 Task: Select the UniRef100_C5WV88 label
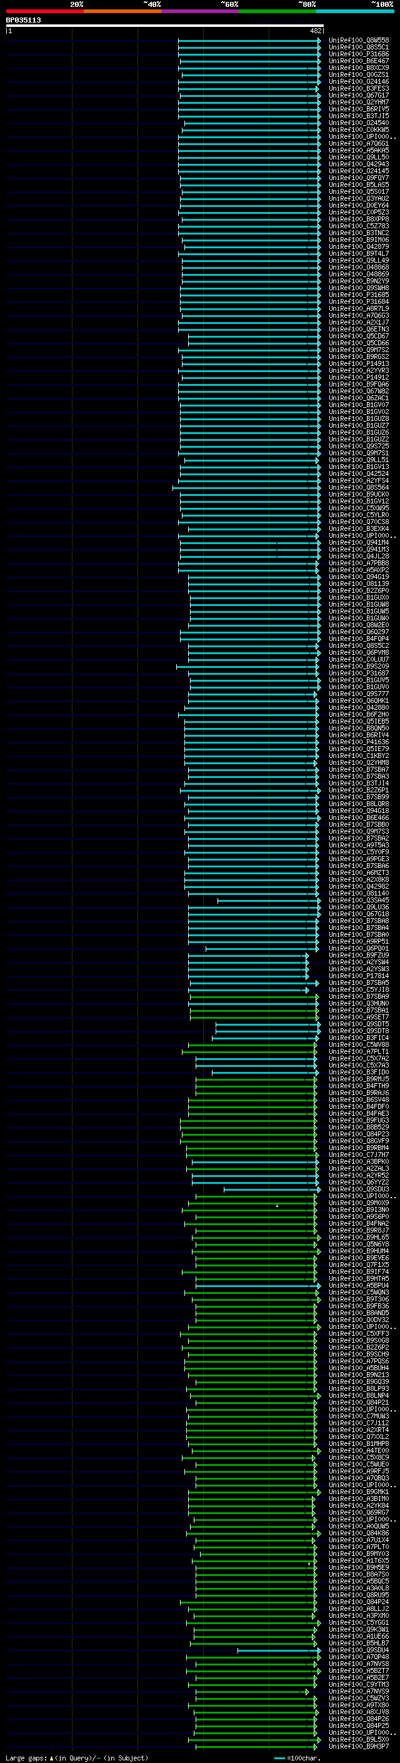(x=358, y=1045)
